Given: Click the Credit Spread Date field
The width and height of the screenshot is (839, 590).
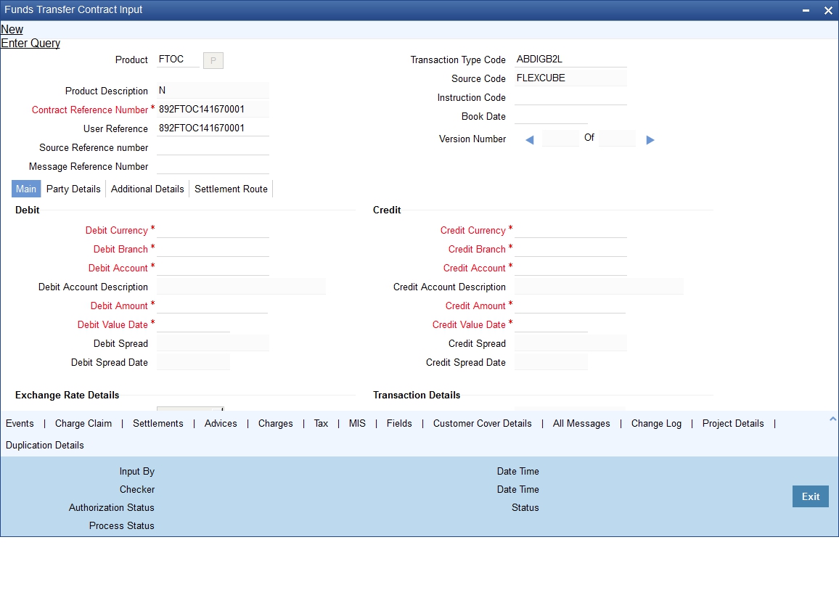Looking at the screenshot, I should [551, 362].
